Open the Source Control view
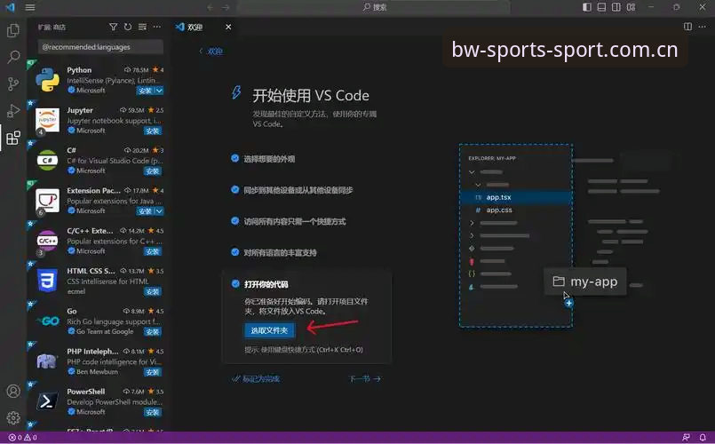 (x=13, y=83)
